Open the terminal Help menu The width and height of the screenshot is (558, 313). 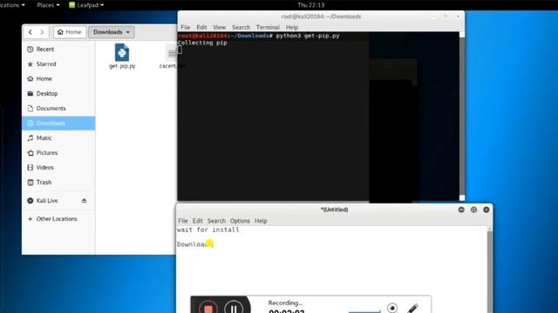(292, 27)
